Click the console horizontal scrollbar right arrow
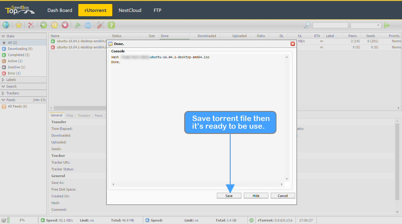Image resolution: width=402 pixels, height=224 pixels. (x=282, y=184)
